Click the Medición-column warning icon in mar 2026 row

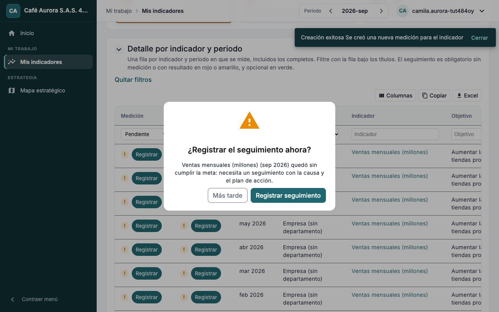coord(124,273)
